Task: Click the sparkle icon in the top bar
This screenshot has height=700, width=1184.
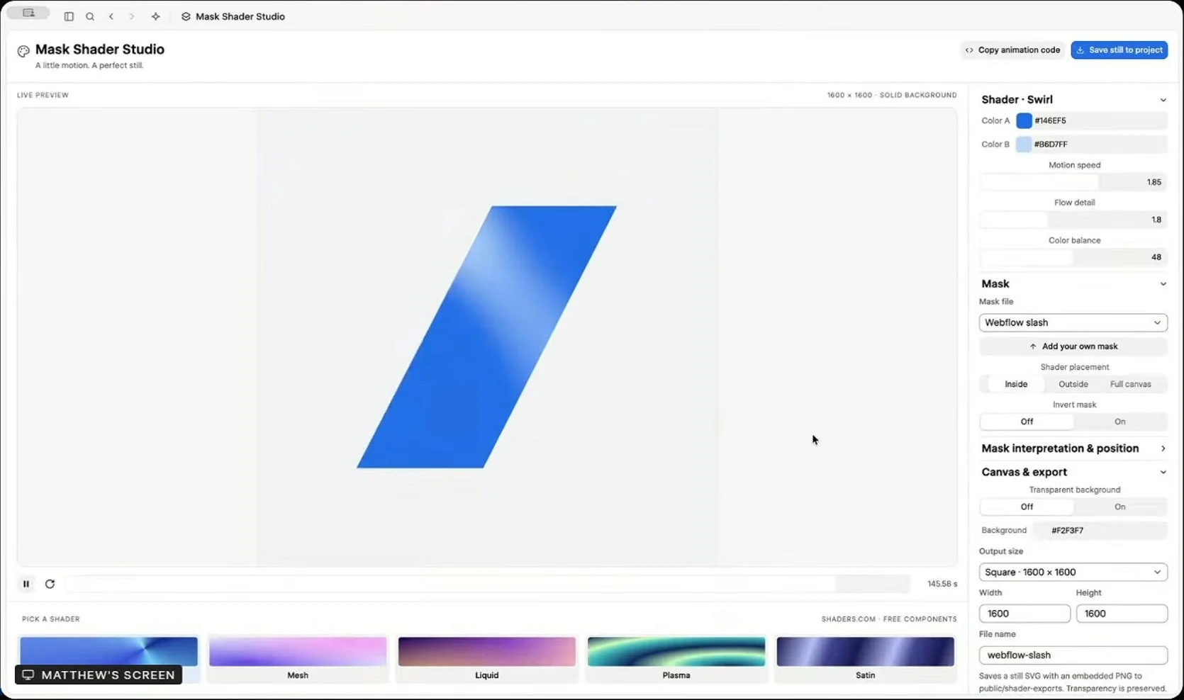Action: tap(155, 16)
